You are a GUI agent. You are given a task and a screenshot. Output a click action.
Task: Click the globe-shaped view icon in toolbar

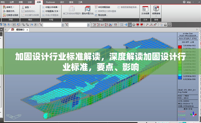[134, 25]
